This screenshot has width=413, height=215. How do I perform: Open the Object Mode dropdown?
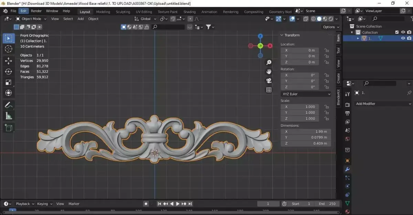tap(31, 19)
